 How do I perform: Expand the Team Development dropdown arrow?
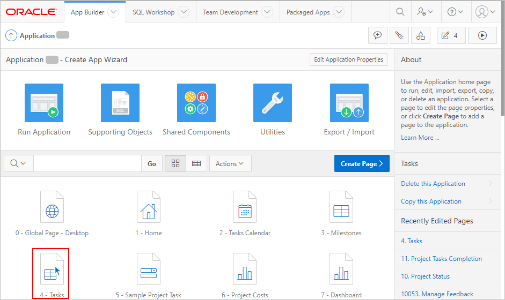(x=267, y=12)
